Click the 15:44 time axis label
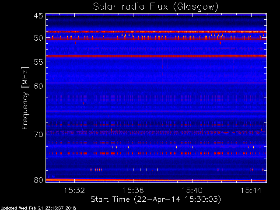The image size is (280, 210). point(251,190)
